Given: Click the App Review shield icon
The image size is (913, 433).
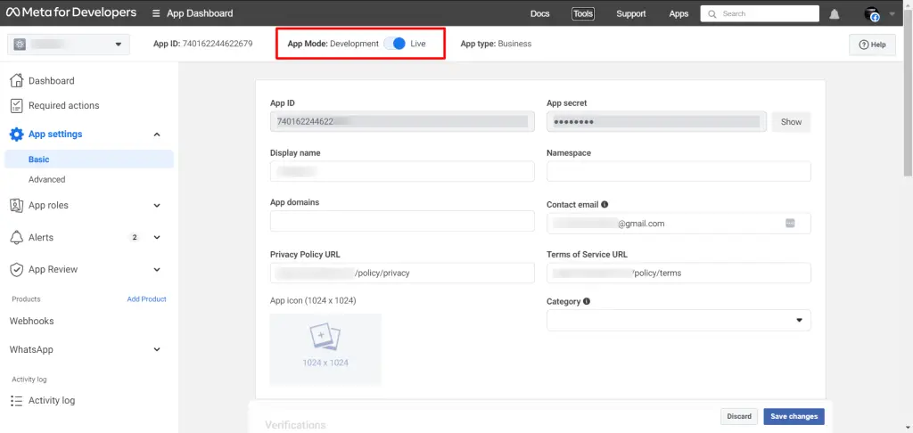Looking at the screenshot, I should [x=17, y=269].
